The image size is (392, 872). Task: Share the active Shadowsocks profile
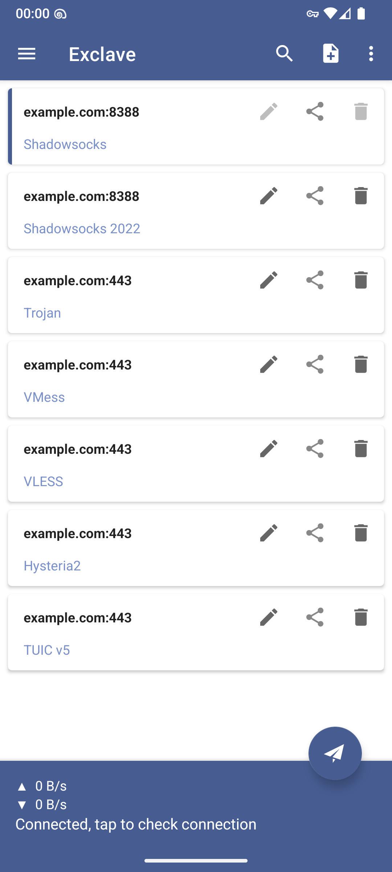315,112
